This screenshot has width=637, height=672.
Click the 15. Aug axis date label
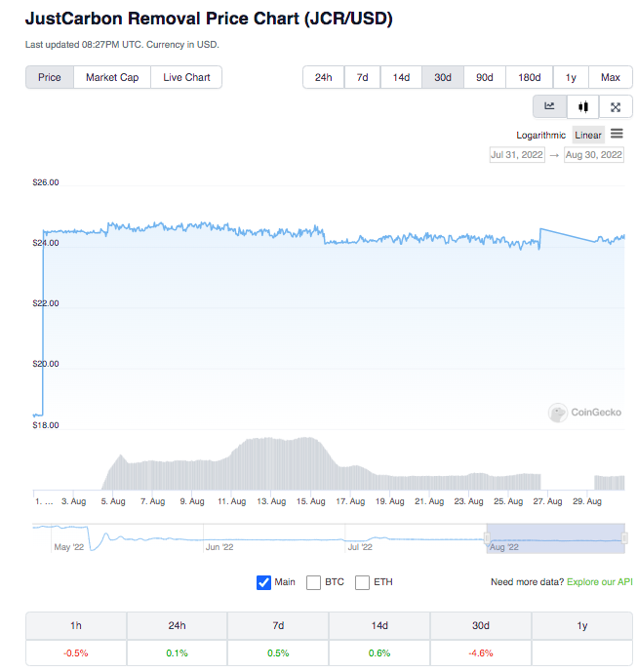(311, 501)
